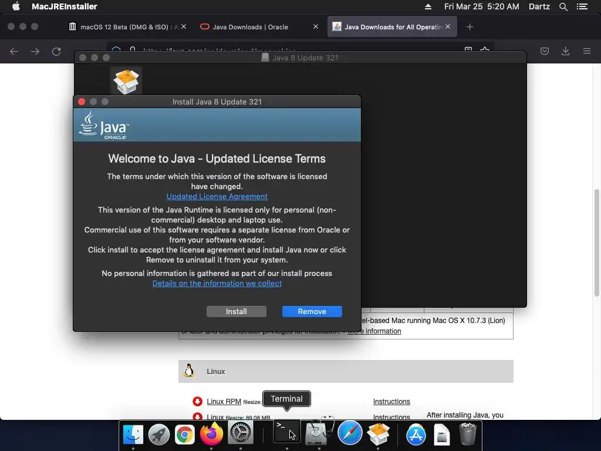Open the Java package icon in disk window
This screenshot has height=451, width=601.
[x=126, y=81]
